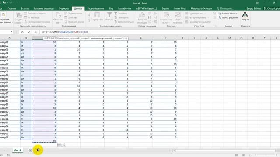Open the Вставка tab
280x157 pixels.
click(x=25, y=9)
